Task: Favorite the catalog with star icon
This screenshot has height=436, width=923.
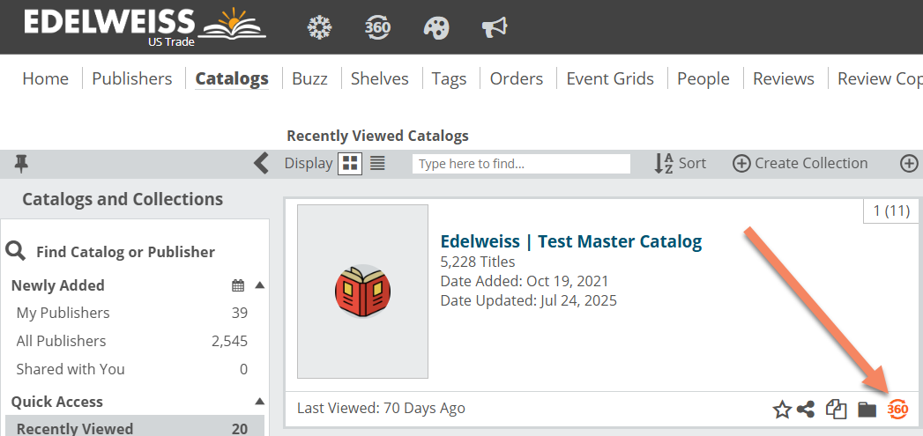Action: click(782, 409)
